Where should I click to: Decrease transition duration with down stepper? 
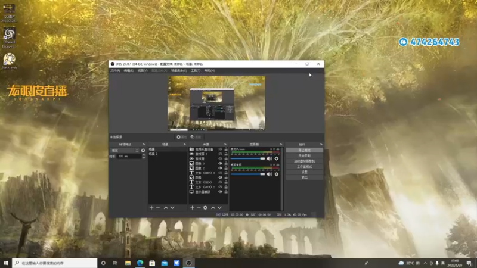coord(144,157)
